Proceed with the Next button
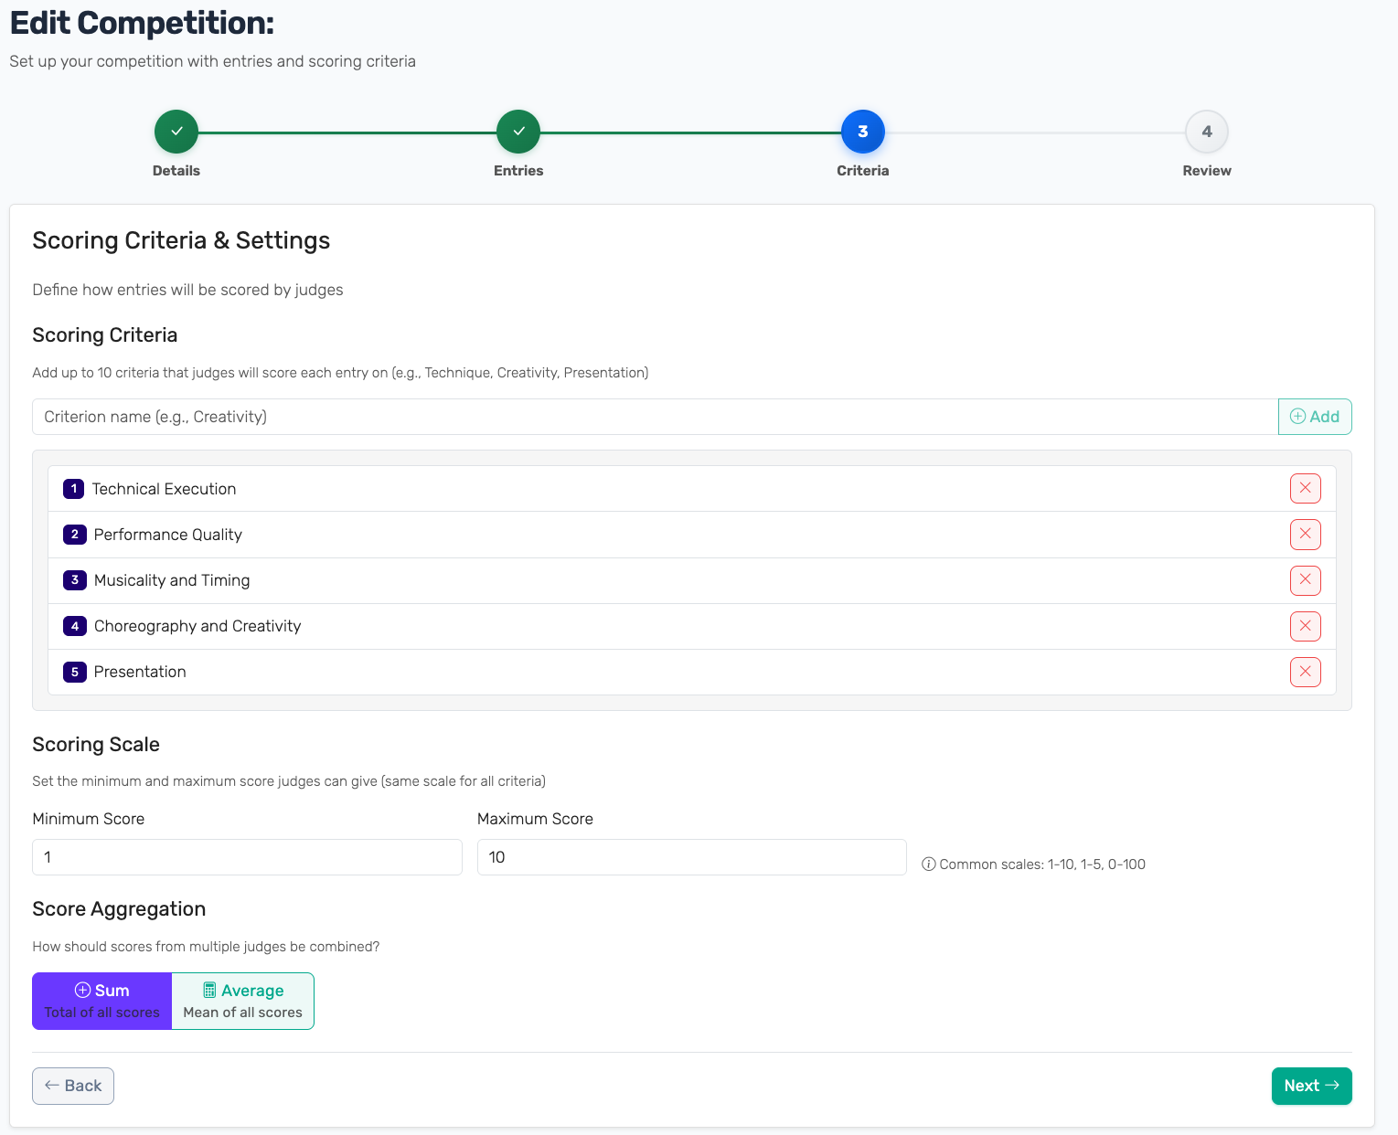This screenshot has height=1135, width=1398. coord(1311,1086)
